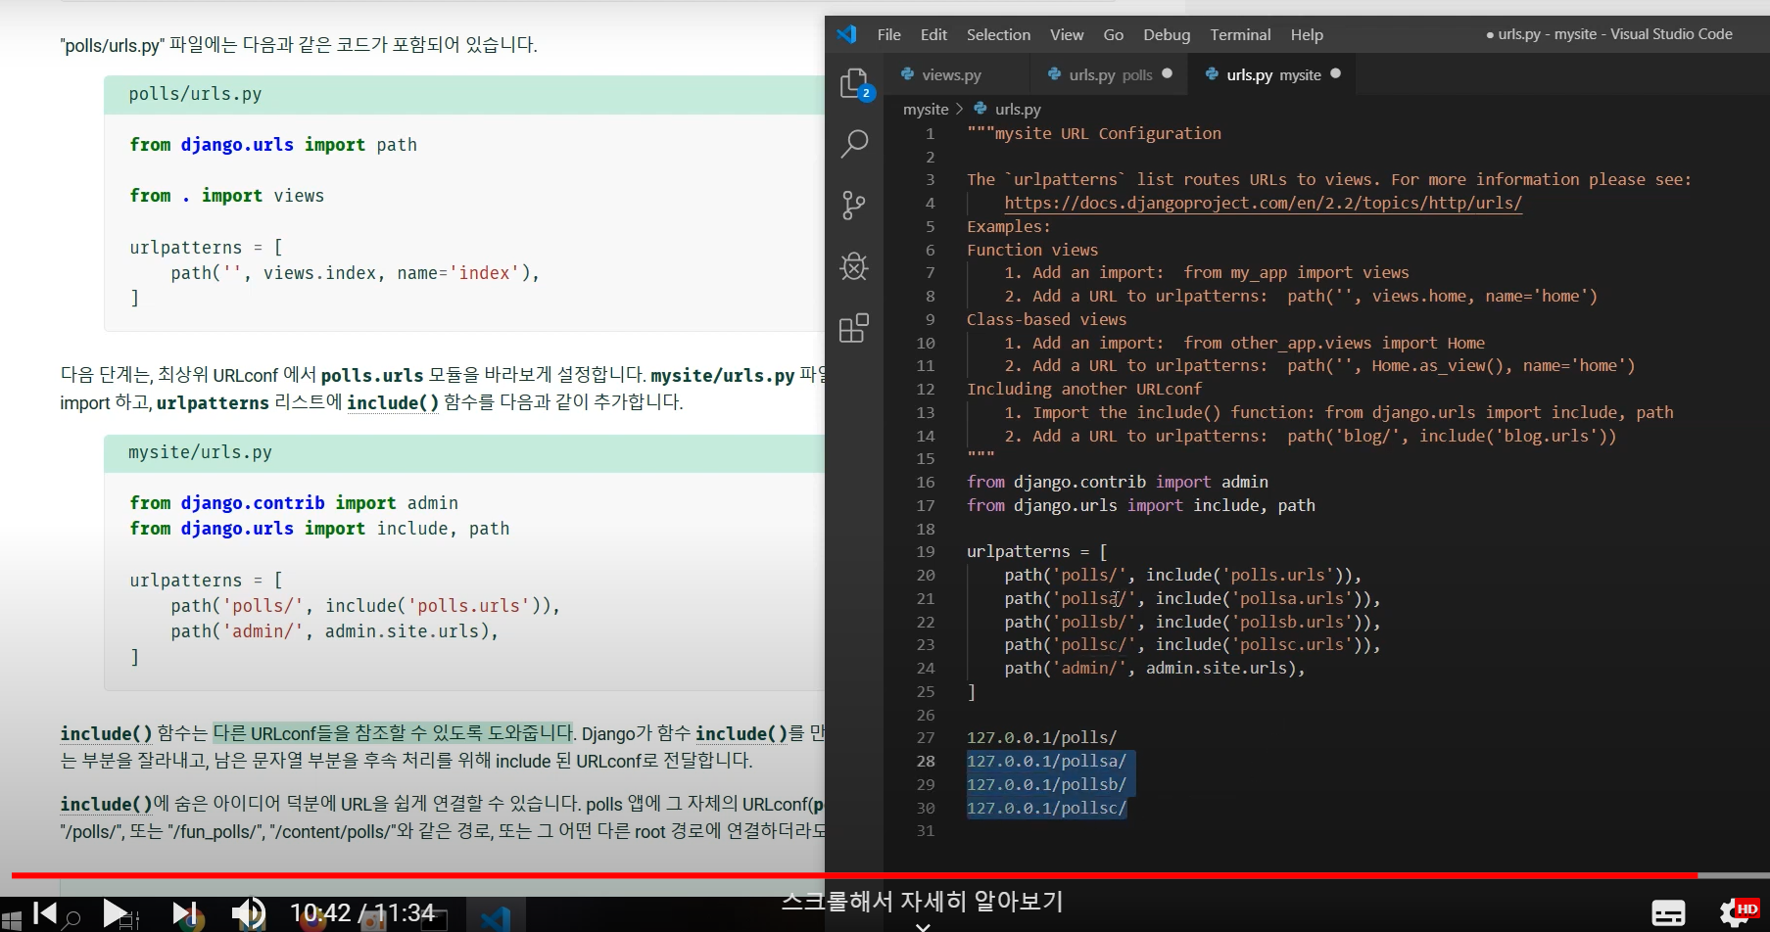This screenshot has height=932, width=1770.
Task: Open the Edit menu
Action: pos(933,34)
